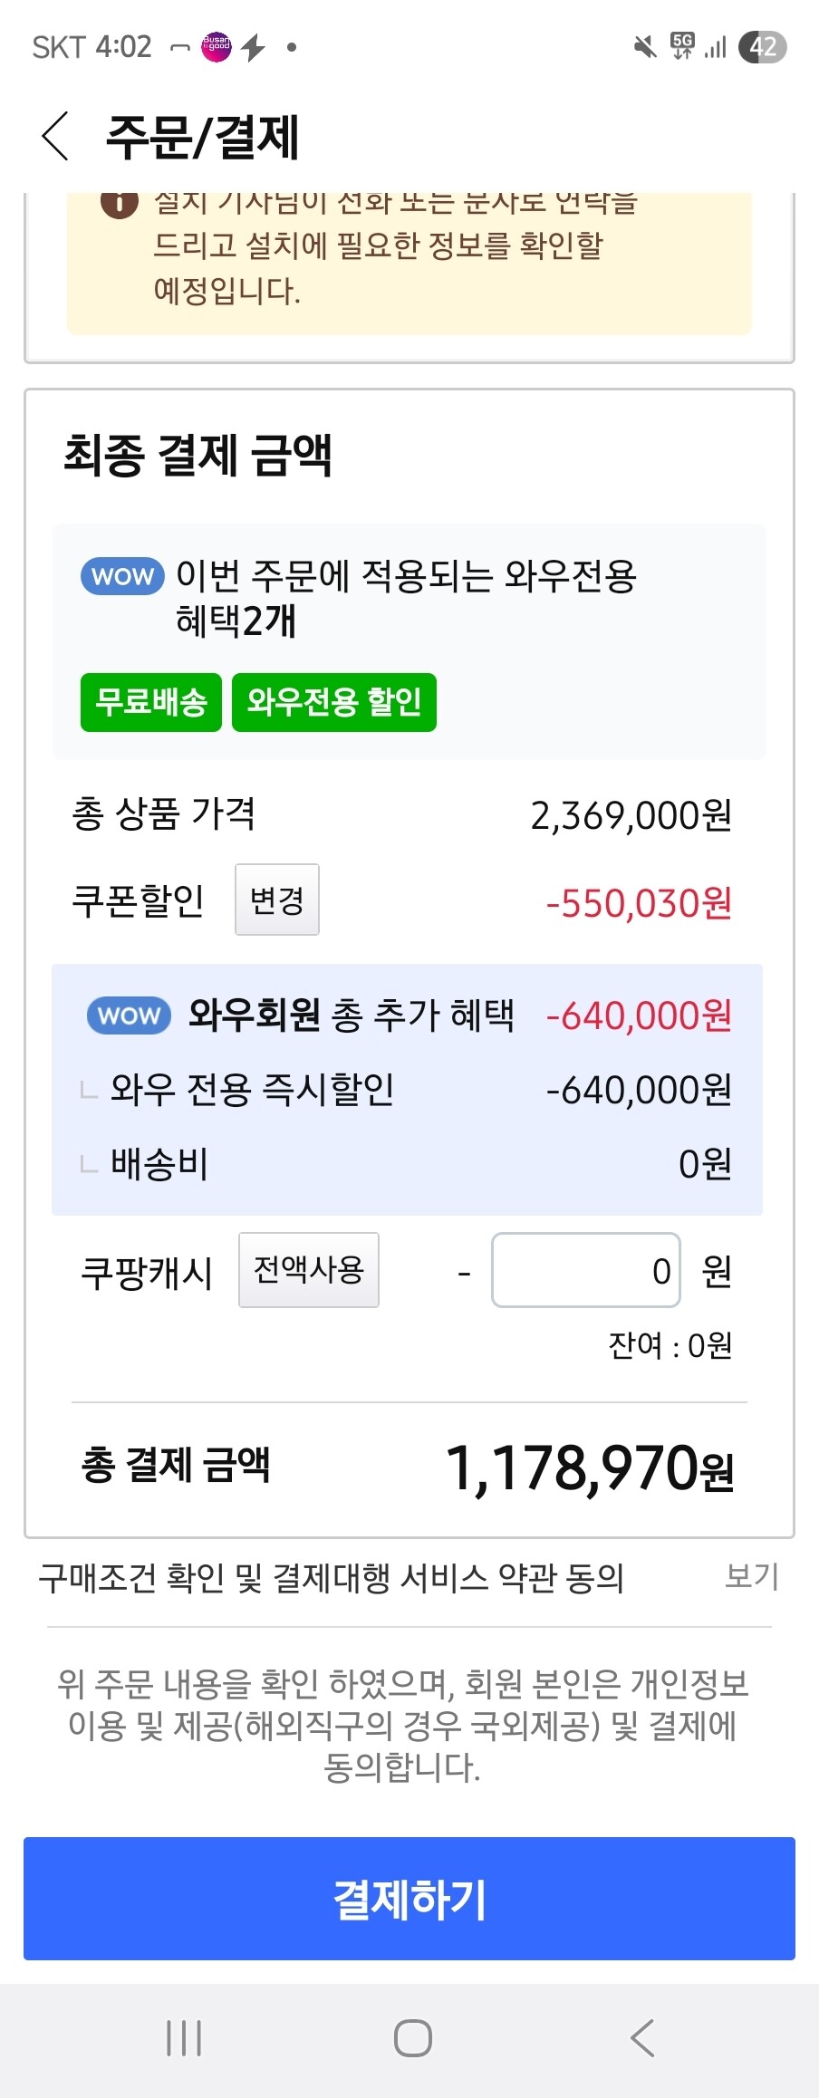
Task: Tap the WOW badge beside 와우회원 혜택
Action: (x=129, y=1015)
